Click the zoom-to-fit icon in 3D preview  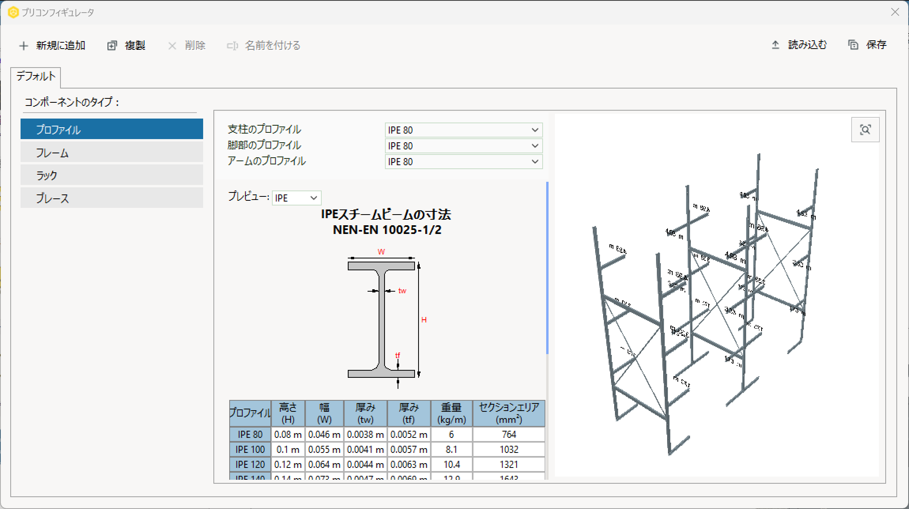(x=865, y=130)
